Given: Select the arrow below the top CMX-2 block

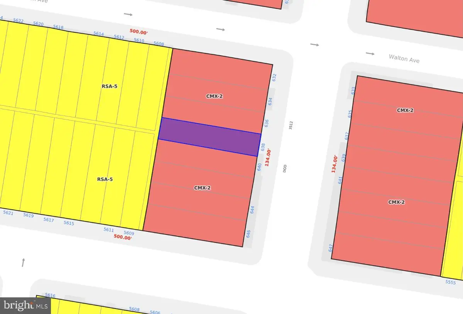Looking at the screenshot, I should click(220, 29).
